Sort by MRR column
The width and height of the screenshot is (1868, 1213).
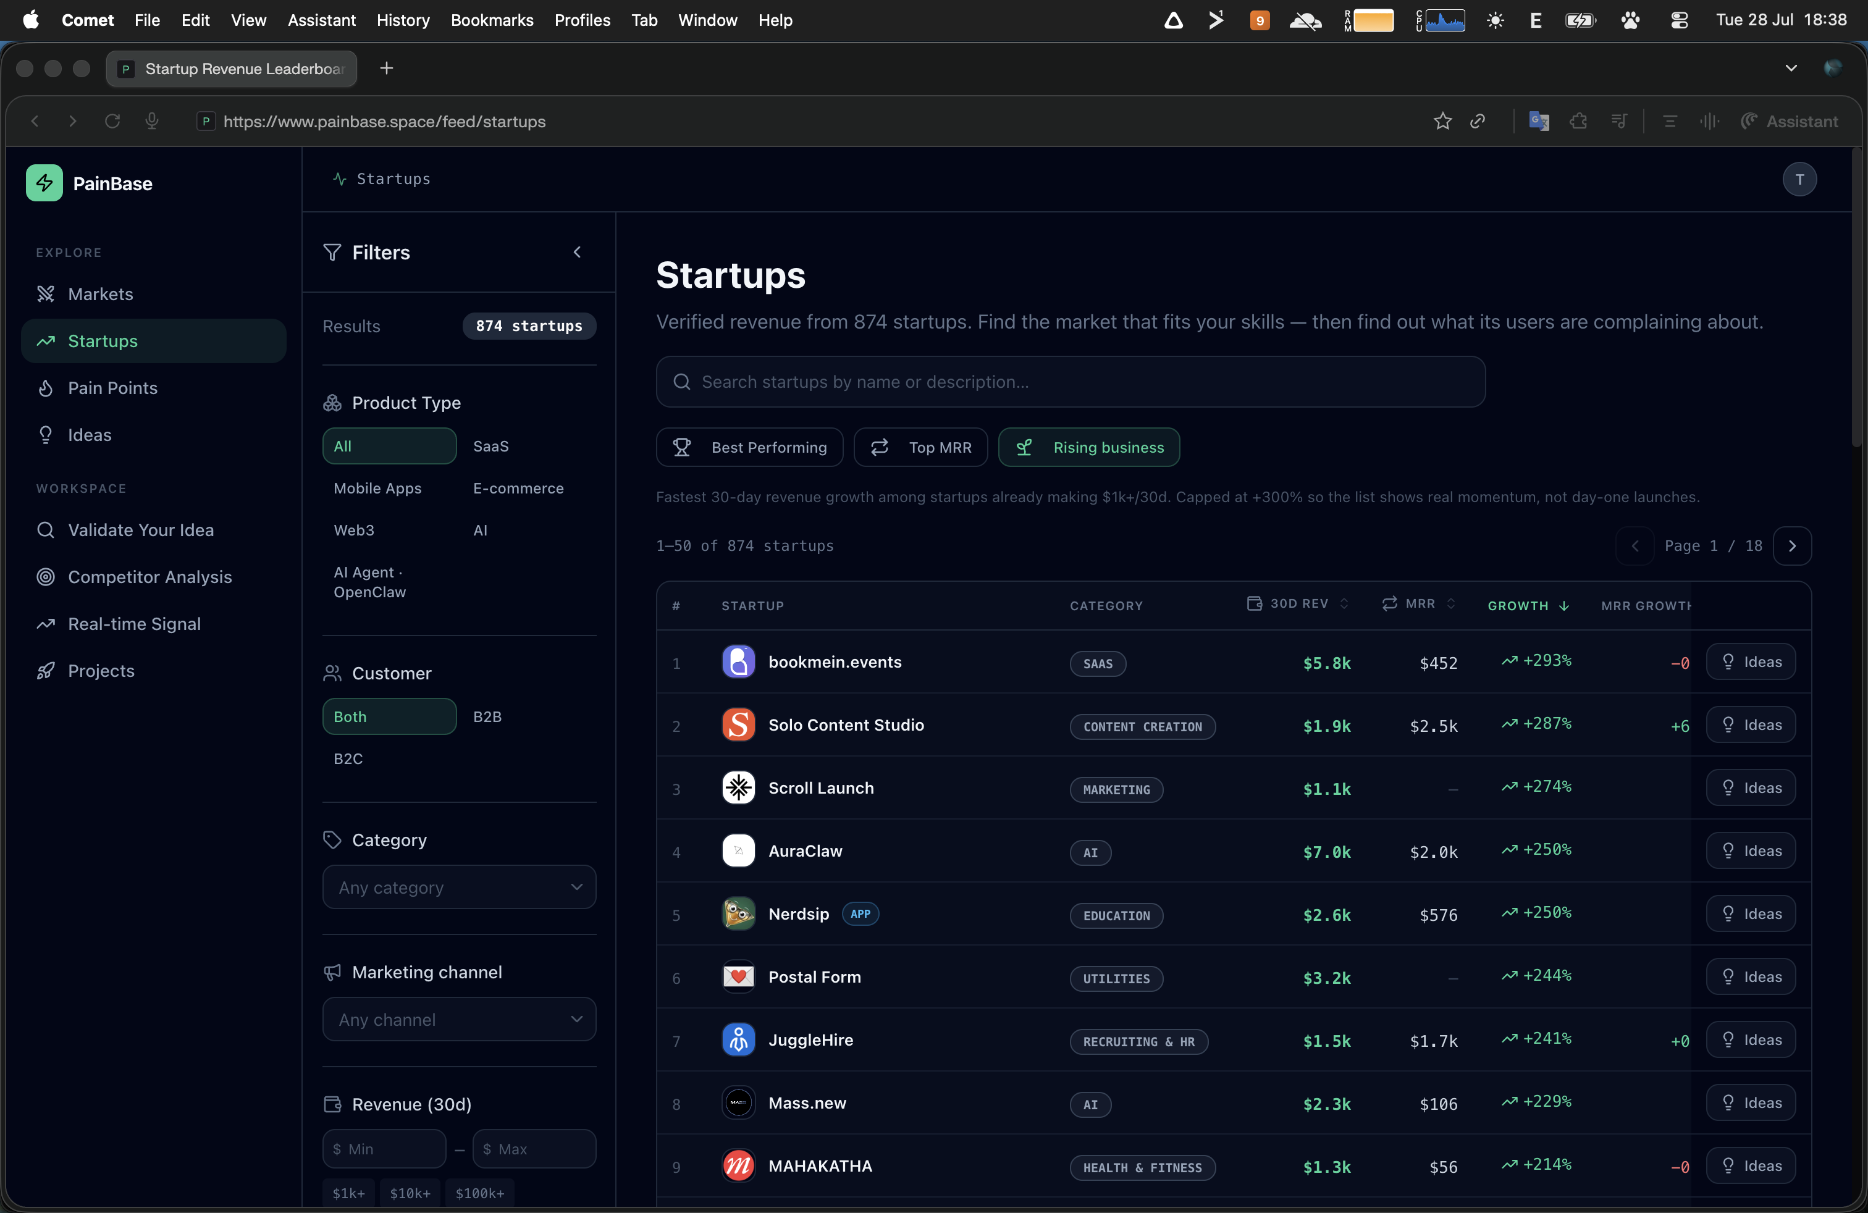coord(1419,603)
